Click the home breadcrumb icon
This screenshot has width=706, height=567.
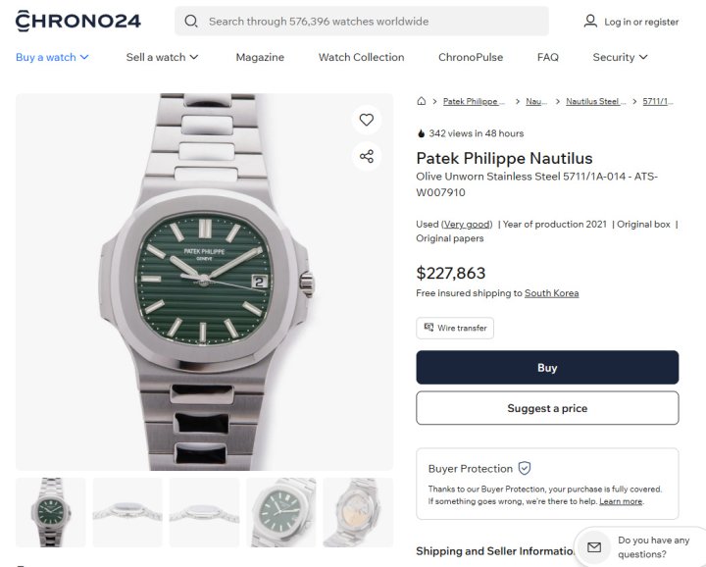click(421, 101)
